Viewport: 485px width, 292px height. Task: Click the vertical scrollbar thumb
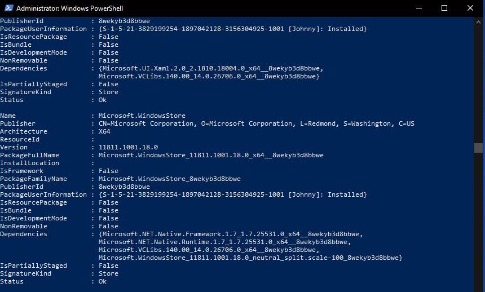pos(478,148)
